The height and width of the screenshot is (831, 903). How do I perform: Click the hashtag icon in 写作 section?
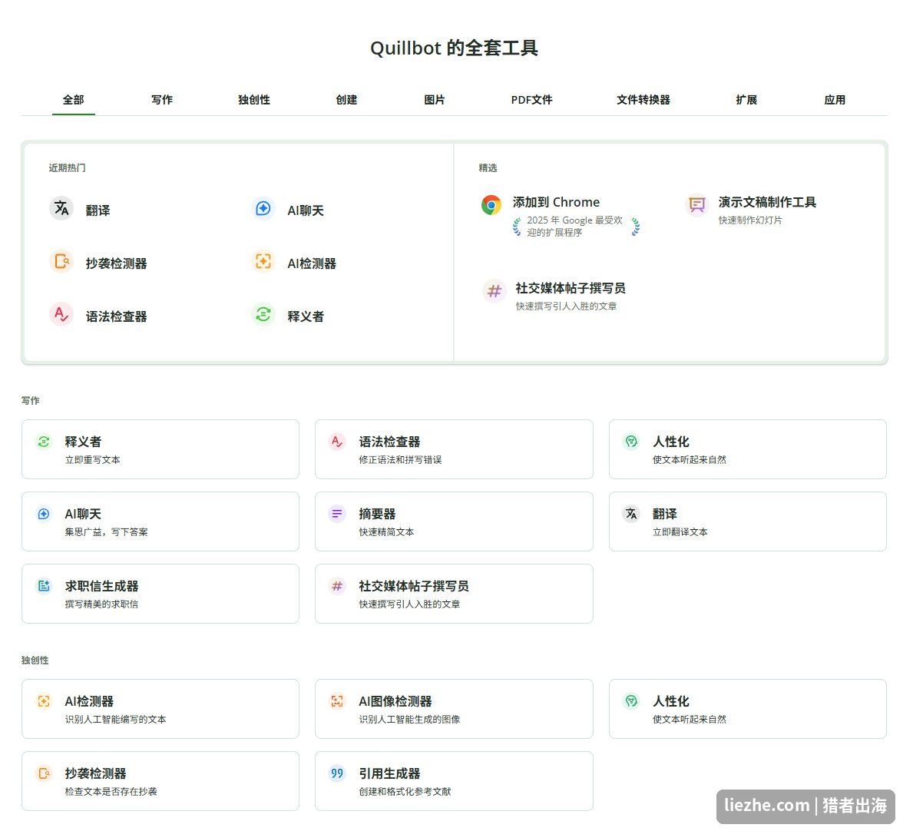[337, 586]
